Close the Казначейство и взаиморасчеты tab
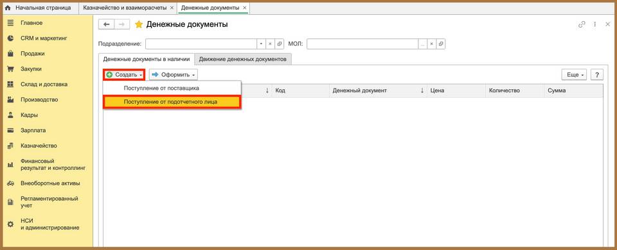The height and width of the screenshot is (250, 617). click(172, 8)
